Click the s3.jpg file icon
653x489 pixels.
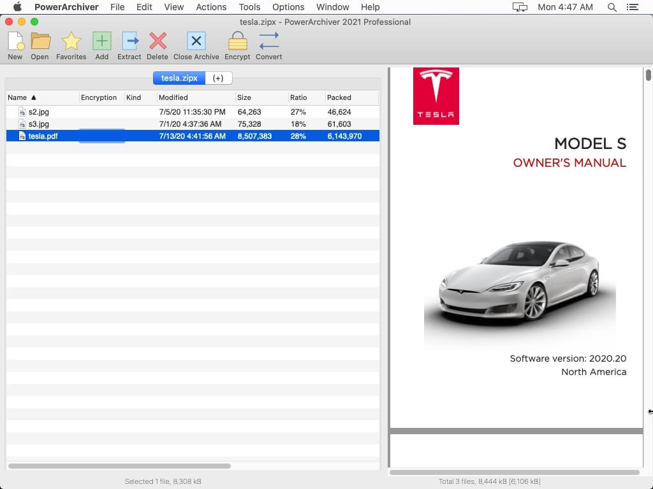pyautogui.click(x=22, y=124)
